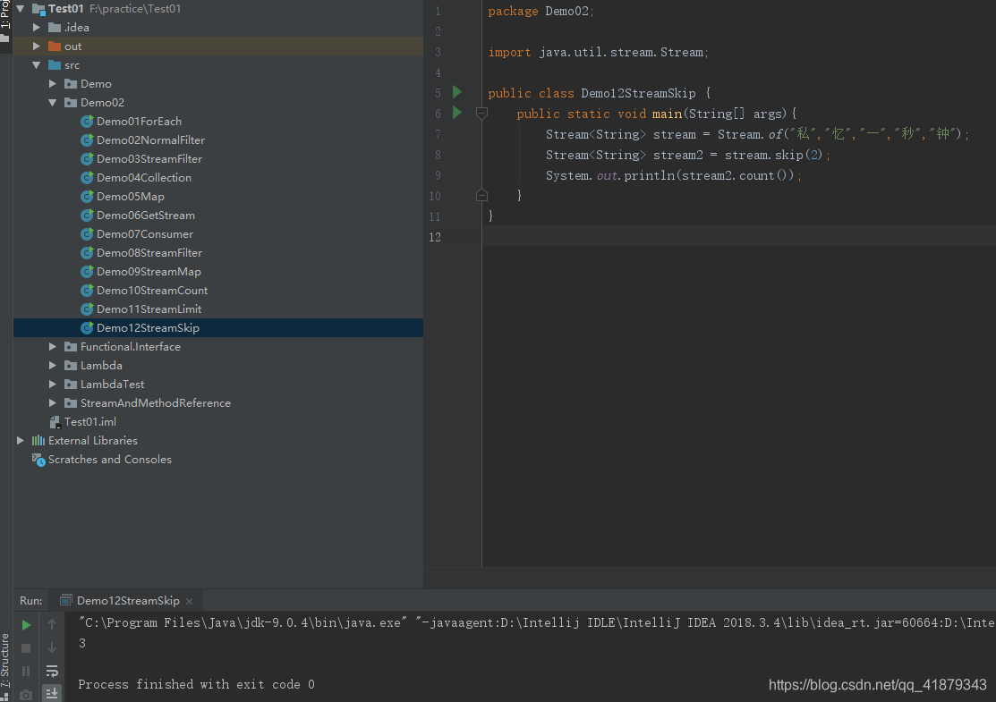Click the External Libraries icon

tap(38, 441)
